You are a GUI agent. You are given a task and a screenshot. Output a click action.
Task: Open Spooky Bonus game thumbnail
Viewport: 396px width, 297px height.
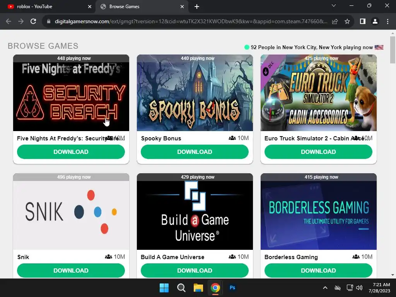click(x=195, y=93)
